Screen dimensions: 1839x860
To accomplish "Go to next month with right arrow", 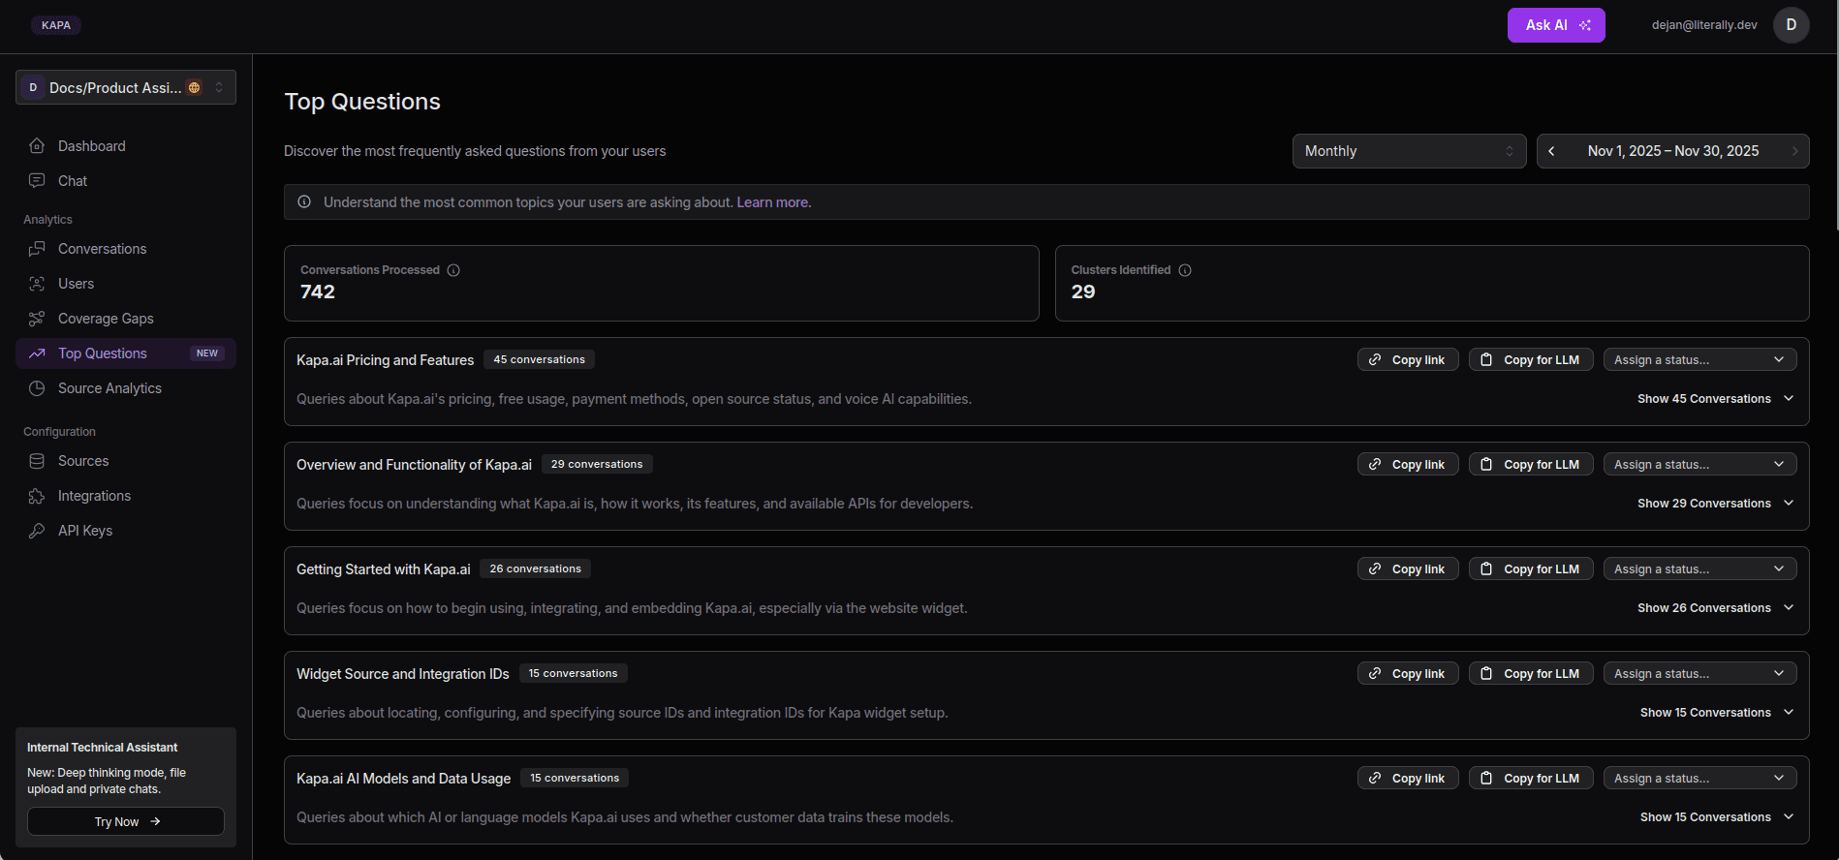I will click(x=1794, y=151).
